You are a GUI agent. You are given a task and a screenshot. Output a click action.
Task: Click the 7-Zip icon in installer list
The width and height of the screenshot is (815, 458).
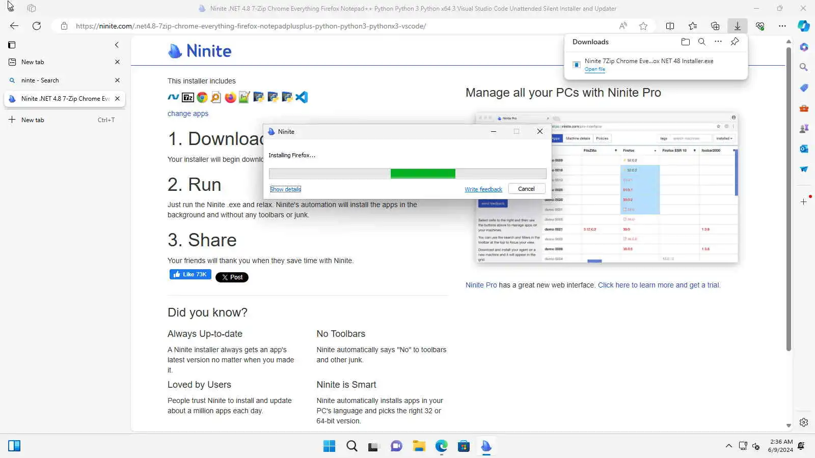point(188,97)
